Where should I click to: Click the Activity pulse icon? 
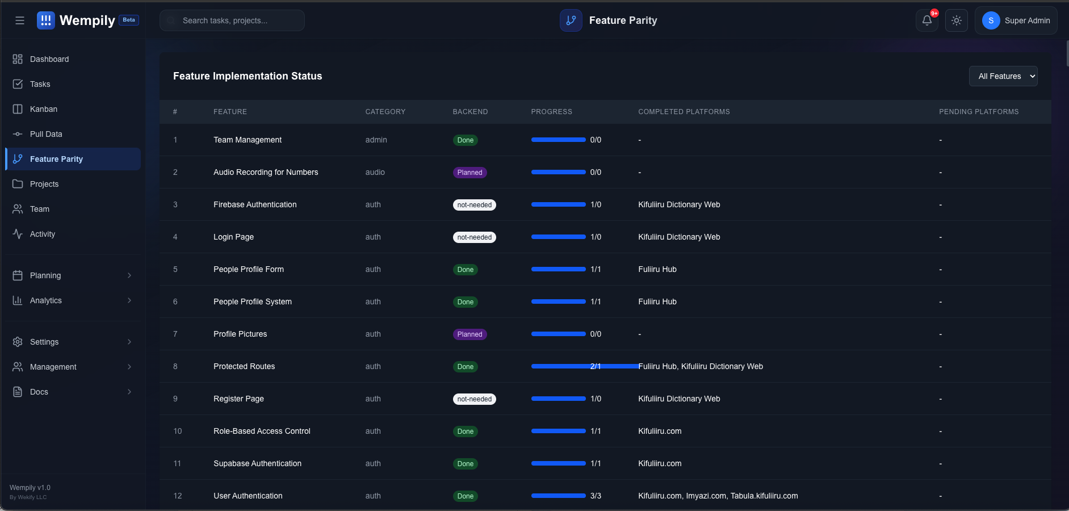pyautogui.click(x=18, y=234)
